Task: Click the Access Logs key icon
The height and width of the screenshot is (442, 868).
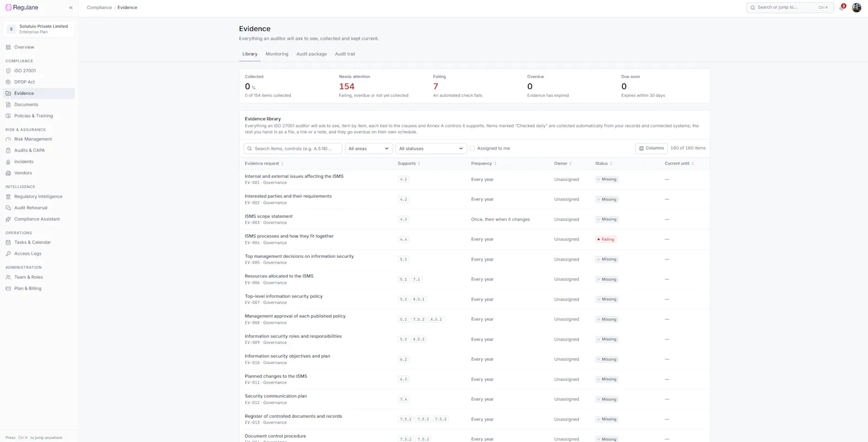Action: click(8, 253)
